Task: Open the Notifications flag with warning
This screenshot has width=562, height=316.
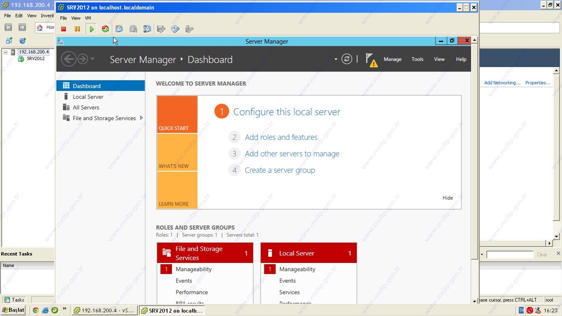Action: tap(371, 60)
